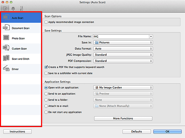Click the Defaults button
185x138 pixels.
[x=137, y=132]
